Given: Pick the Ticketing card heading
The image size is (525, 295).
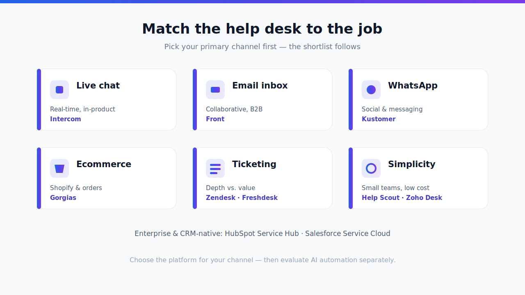Looking at the screenshot, I should point(254,164).
